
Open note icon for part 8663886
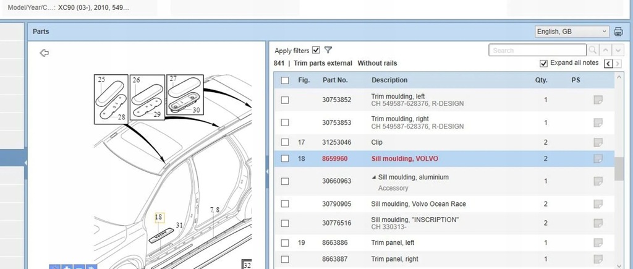point(598,243)
